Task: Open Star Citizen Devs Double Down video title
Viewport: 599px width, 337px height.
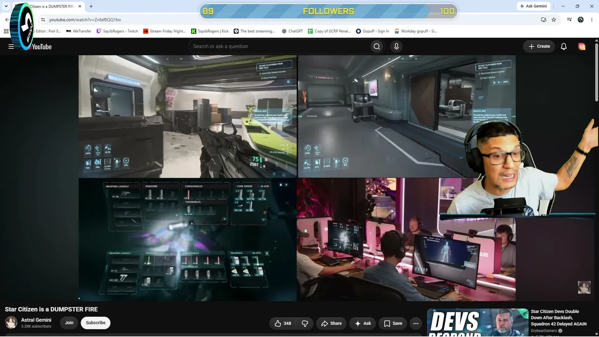Action: pyautogui.click(x=558, y=318)
